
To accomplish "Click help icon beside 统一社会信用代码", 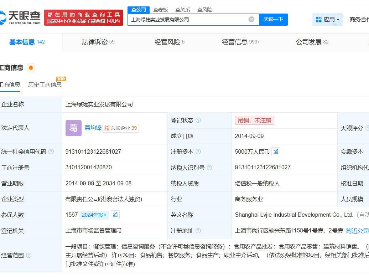I will (51, 152).
